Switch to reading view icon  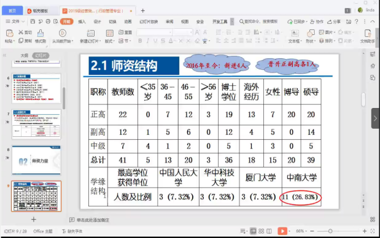pyautogui.click(x=269, y=231)
